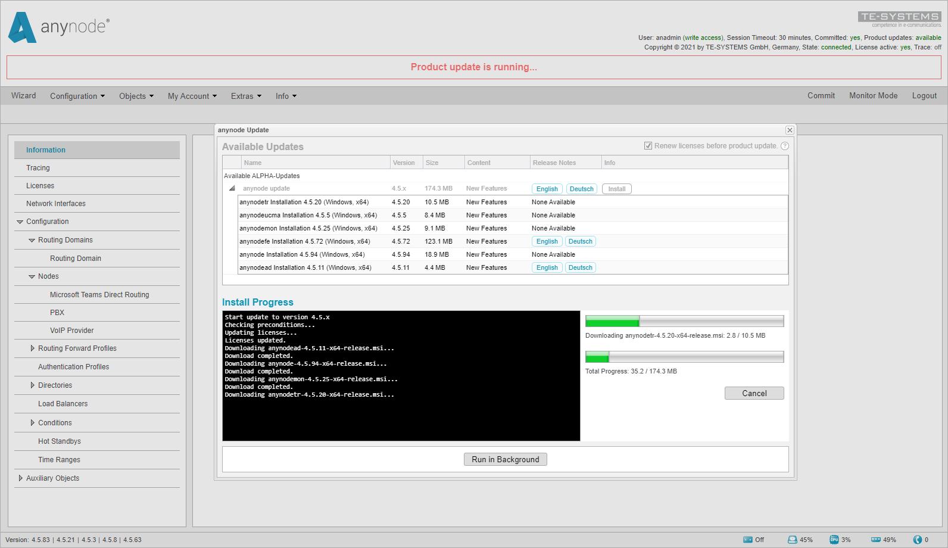948x548 pixels.
Task: Click the memory usage icon in status bar
Action: click(x=876, y=540)
